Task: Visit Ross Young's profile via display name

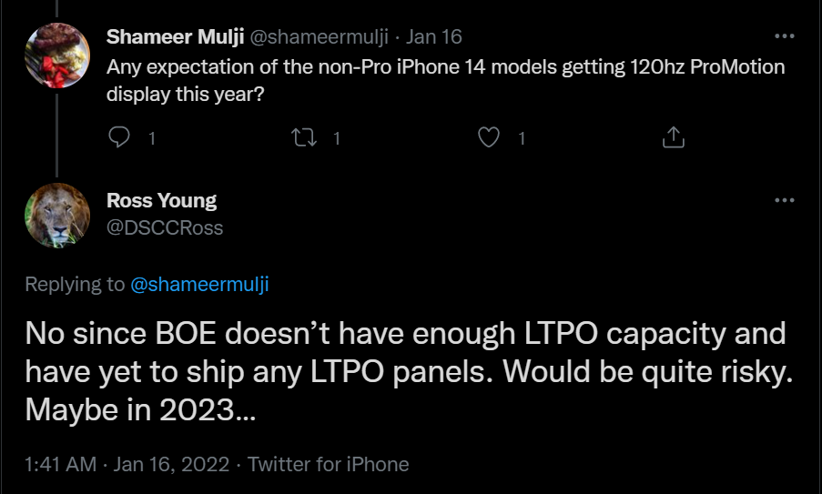Action: (161, 200)
